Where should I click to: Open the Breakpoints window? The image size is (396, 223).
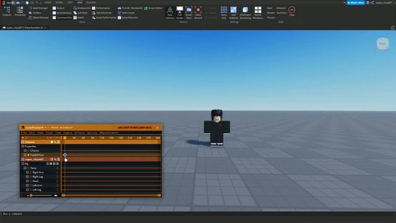point(82,8)
